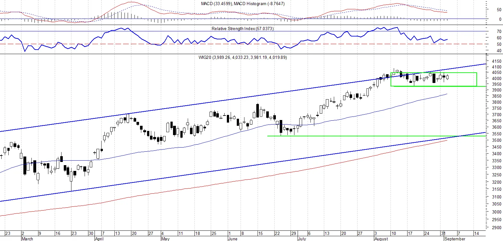The height and width of the screenshot is (241, 503).
Task: Select the 2900 value on price axis
Action: [x=497, y=228]
